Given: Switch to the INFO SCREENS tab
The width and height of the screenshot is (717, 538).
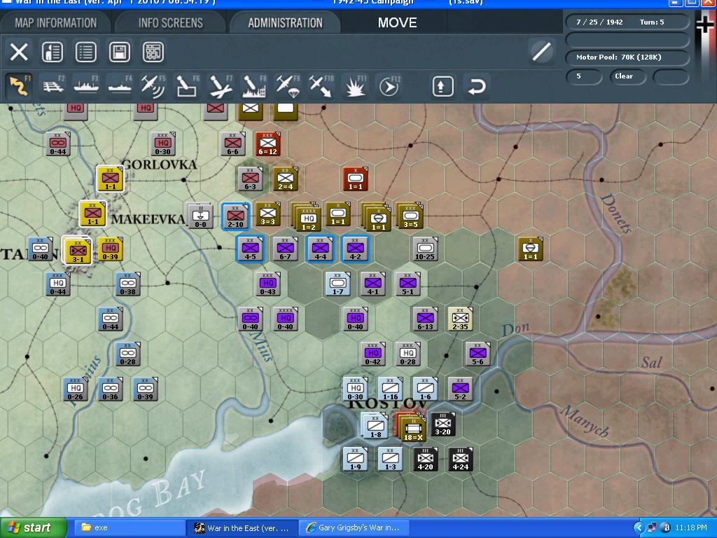Looking at the screenshot, I should (171, 22).
